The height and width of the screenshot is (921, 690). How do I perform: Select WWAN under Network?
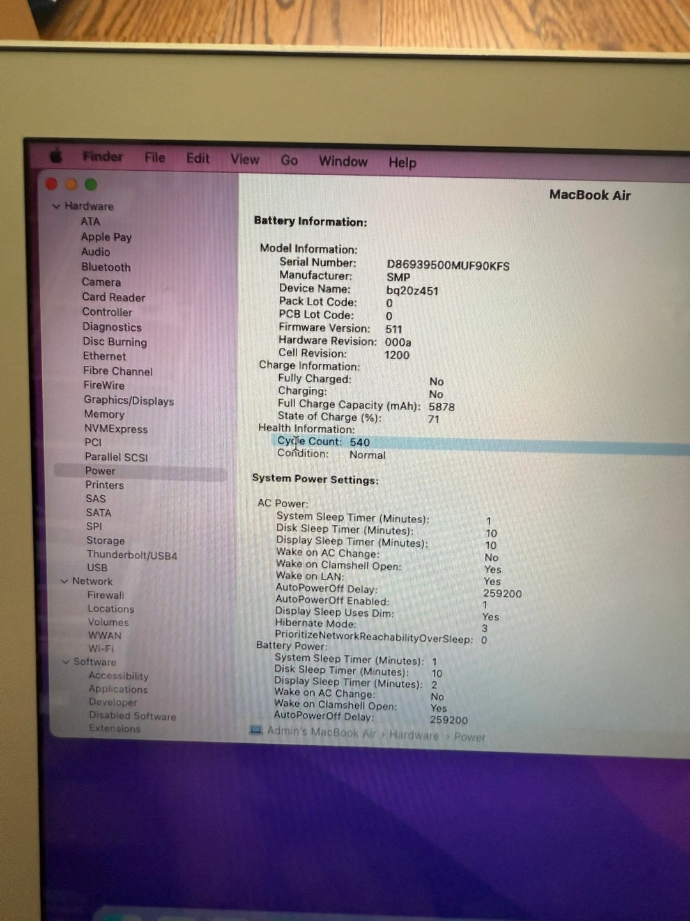(105, 635)
